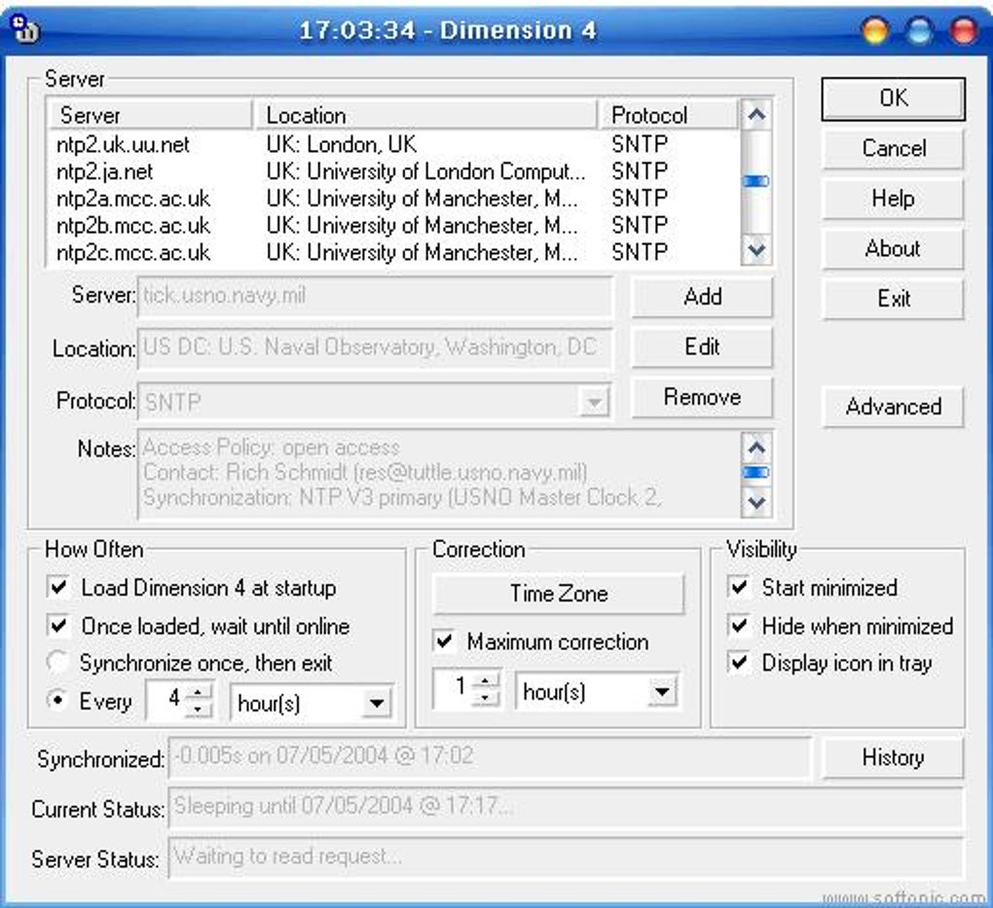Screen dimensions: 993x908
Task: Decrease the Maximum correction spinner value
Action: coord(485,698)
